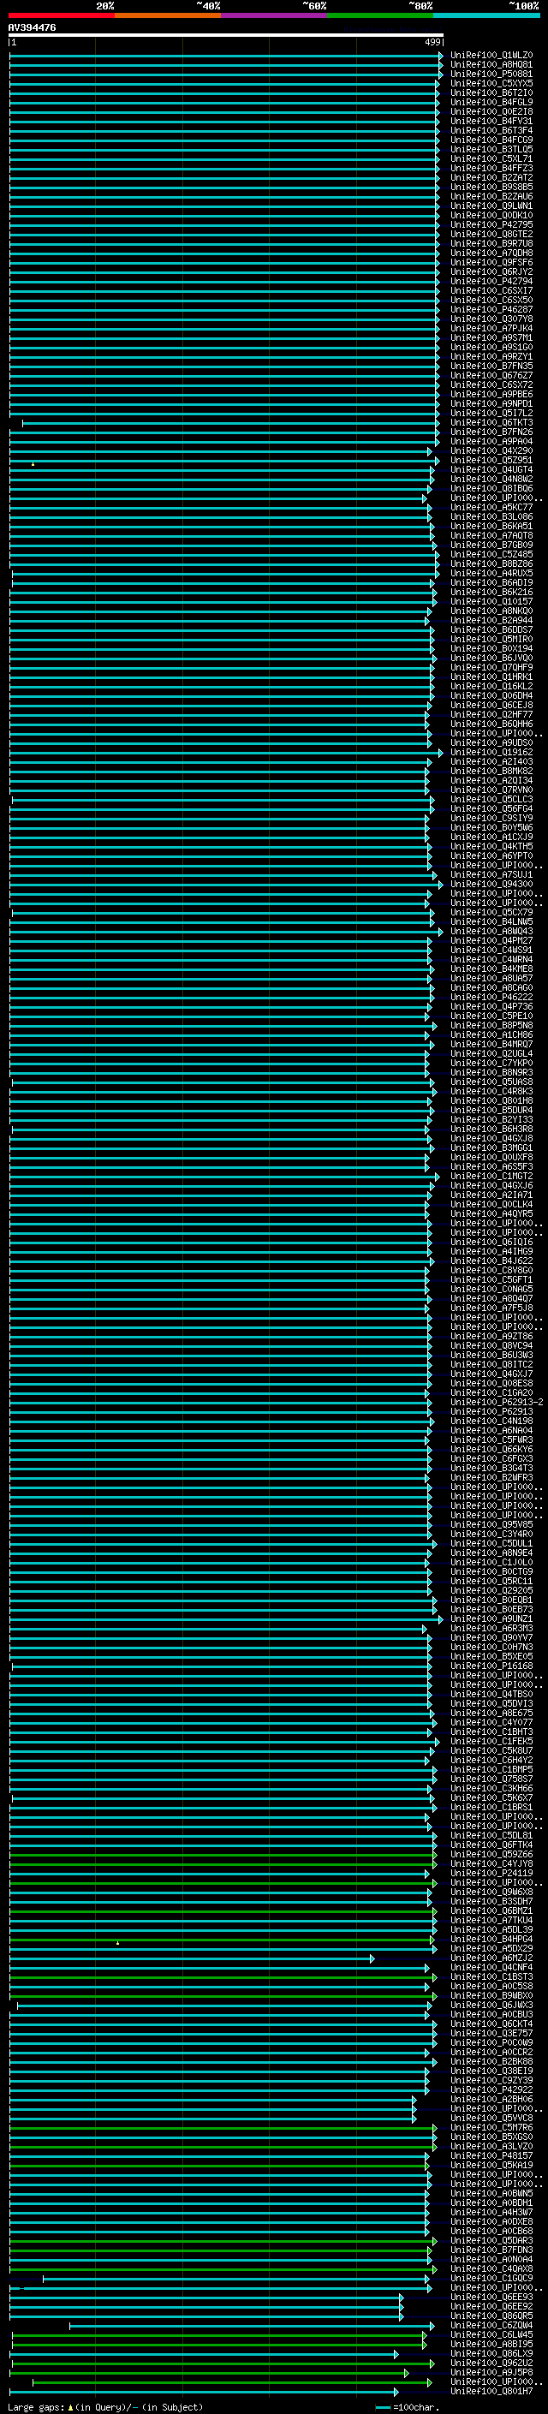
Task: Select the '~80%' legend label
Action: pos(420,6)
